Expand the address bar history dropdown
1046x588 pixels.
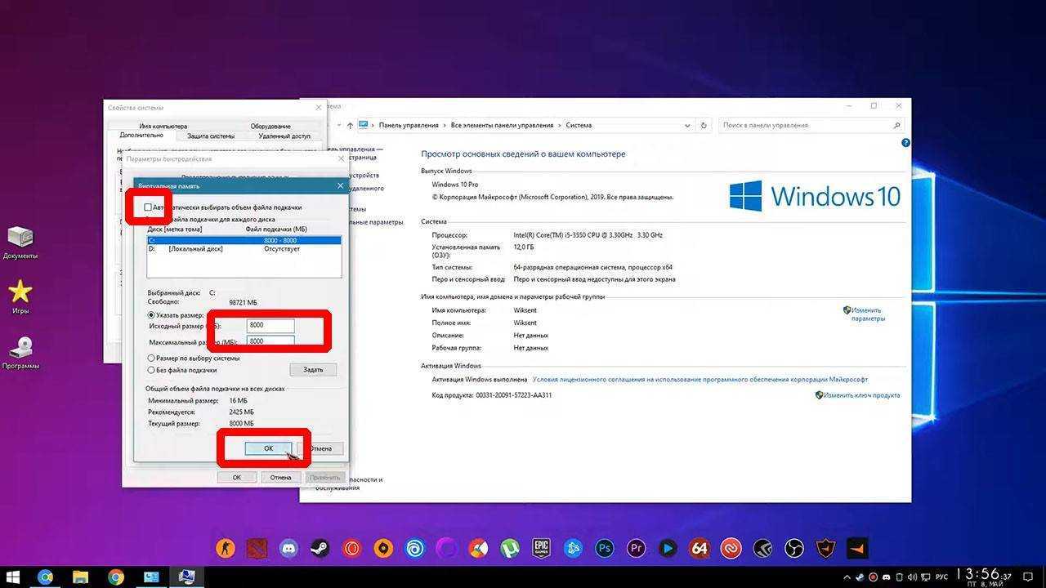(687, 126)
